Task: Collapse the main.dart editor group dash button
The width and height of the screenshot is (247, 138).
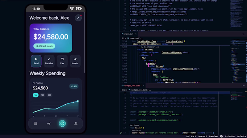Action: coord(244,34)
